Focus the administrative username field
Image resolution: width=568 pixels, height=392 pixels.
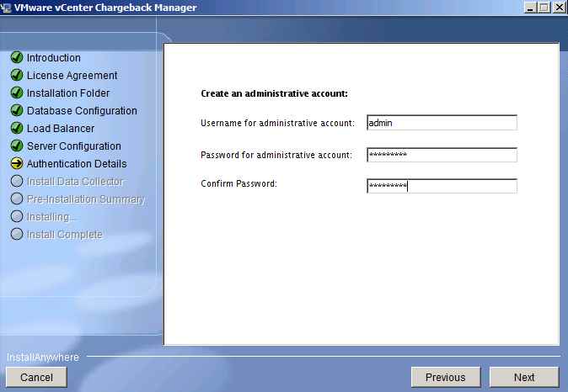[x=442, y=123]
